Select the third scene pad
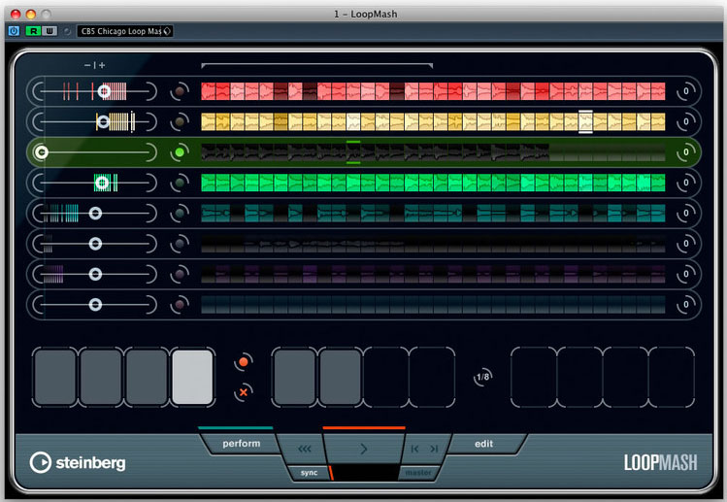Viewport: 727px width, 502px height. coord(147,377)
